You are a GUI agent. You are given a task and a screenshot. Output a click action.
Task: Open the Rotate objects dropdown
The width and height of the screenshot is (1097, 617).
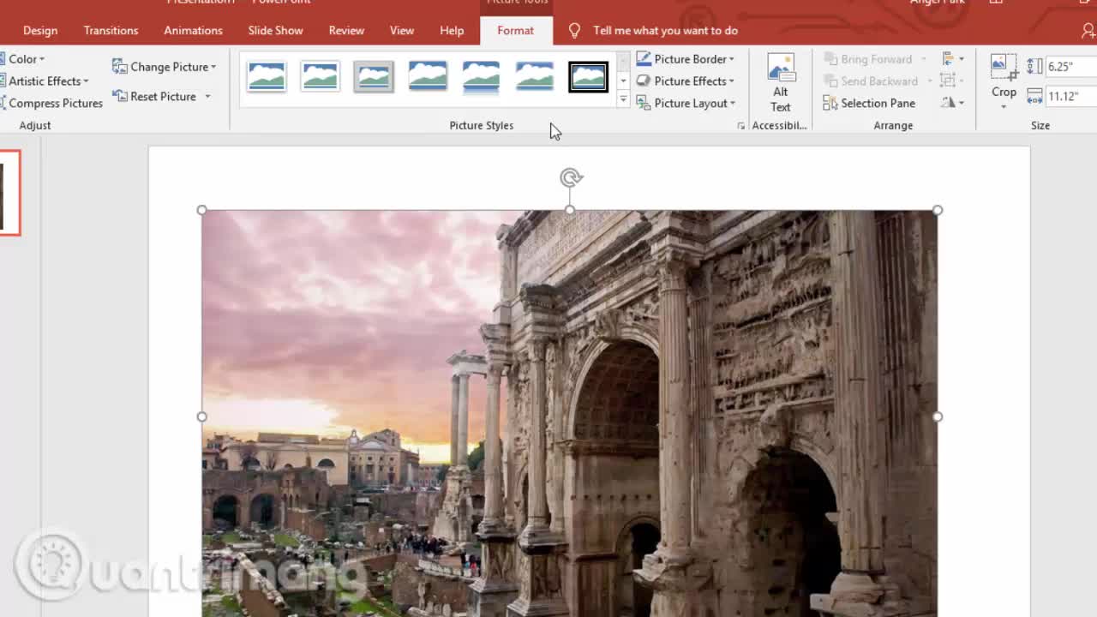tap(952, 104)
